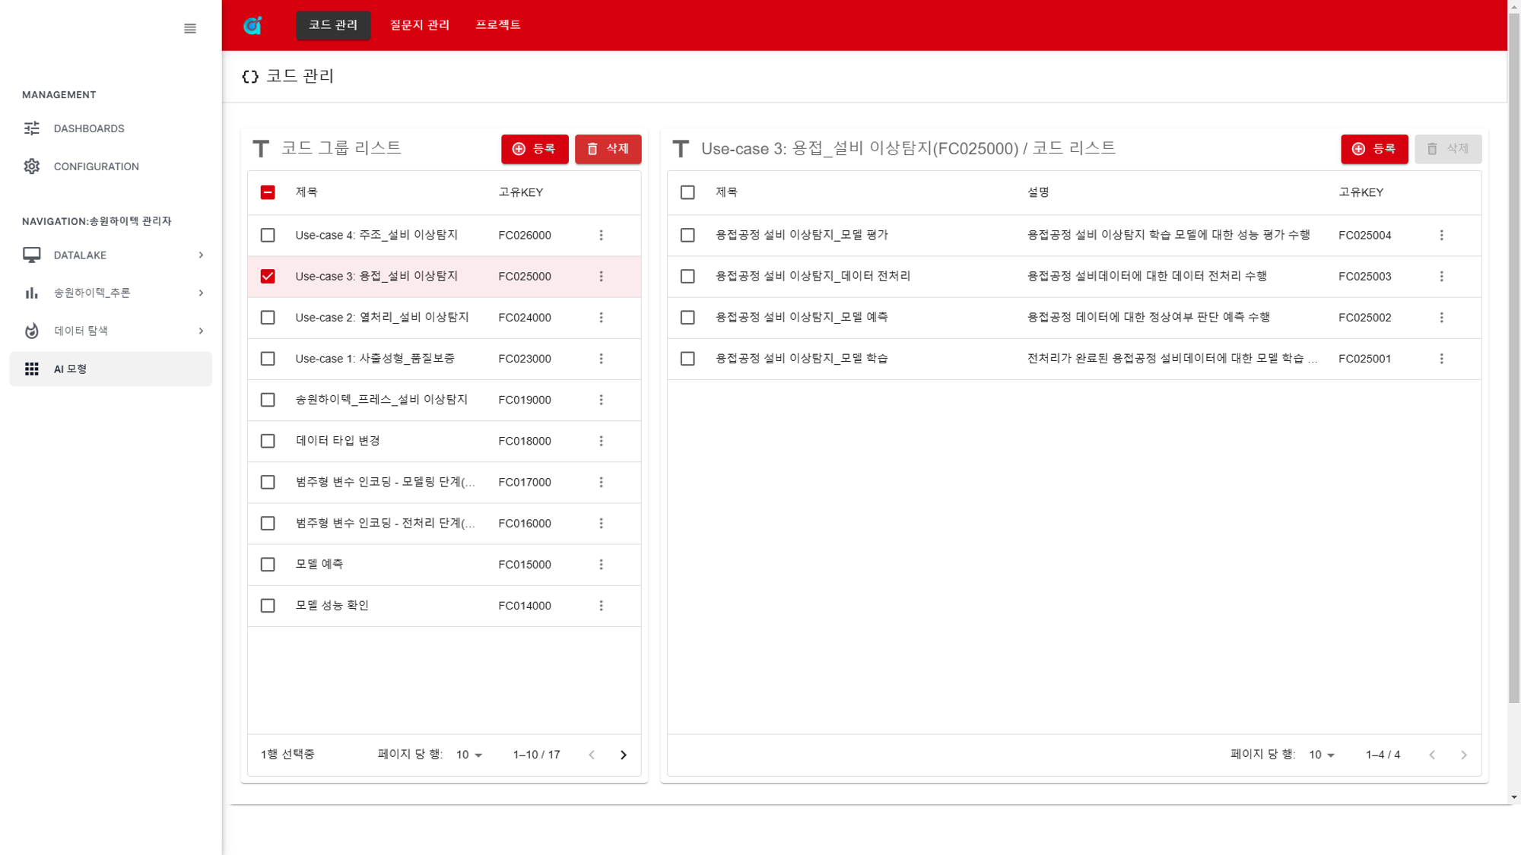Open more options for FC017000 row
Screen dimensions: 1521x855
[x=601, y=482]
